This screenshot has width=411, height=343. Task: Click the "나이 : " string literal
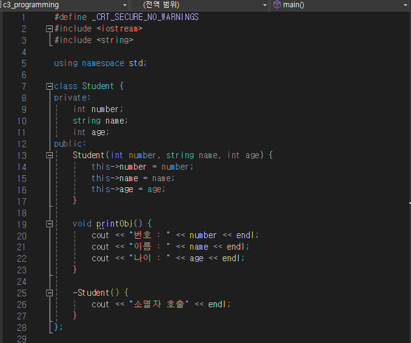coord(150,258)
